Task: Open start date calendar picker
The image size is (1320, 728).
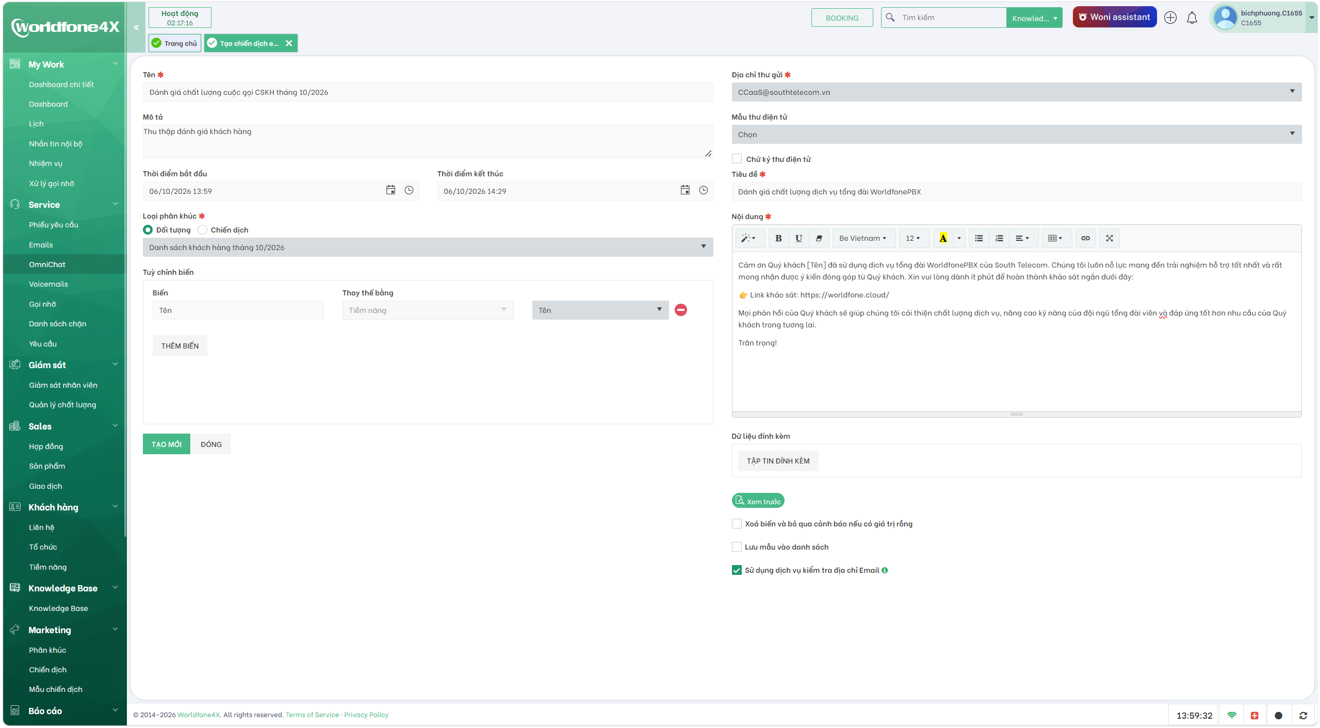Action: tap(390, 190)
